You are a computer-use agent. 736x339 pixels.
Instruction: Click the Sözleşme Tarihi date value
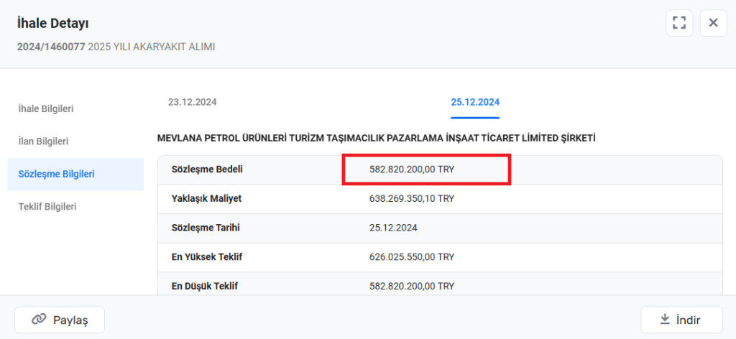[x=393, y=228]
